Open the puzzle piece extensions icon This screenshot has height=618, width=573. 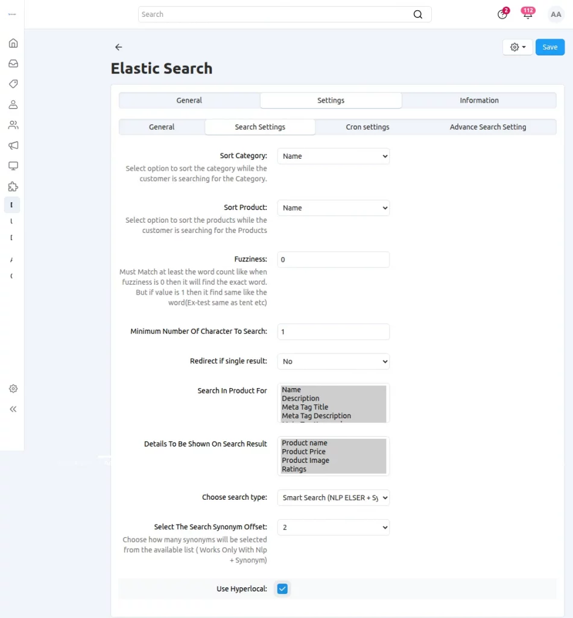pos(13,186)
